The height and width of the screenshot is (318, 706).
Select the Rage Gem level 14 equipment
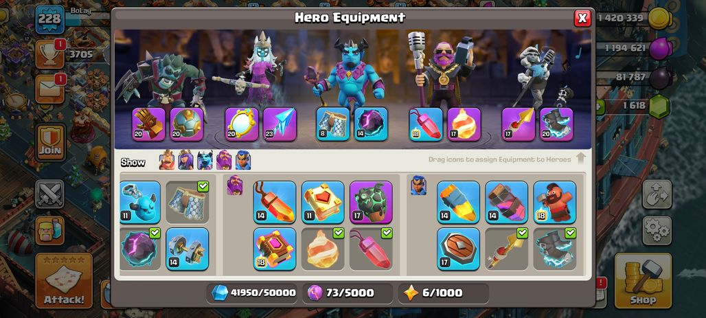click(275, 202)
